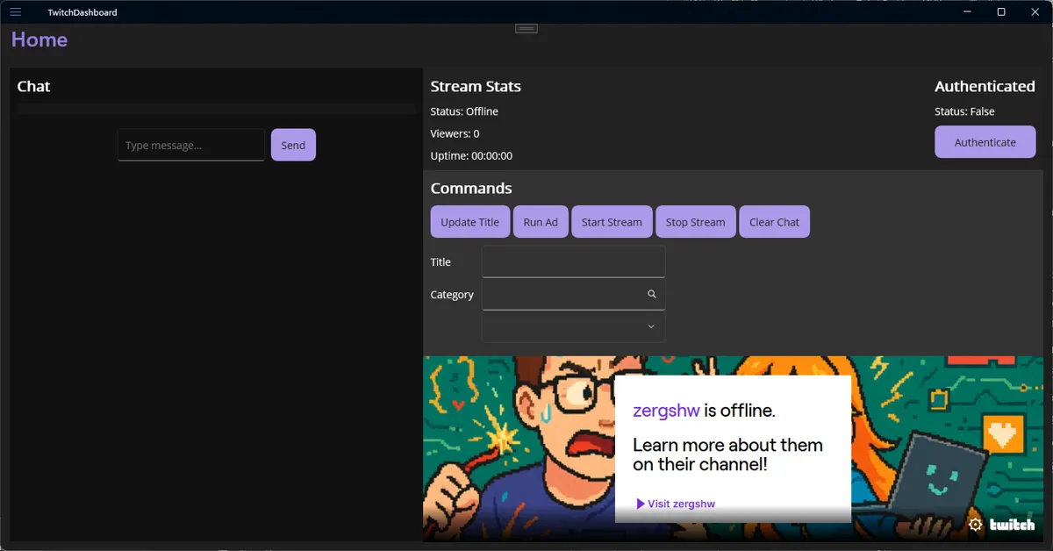Focus the Type message chat input
The width and height of the screenshot is (1053, 551).
tap(191, 145)
